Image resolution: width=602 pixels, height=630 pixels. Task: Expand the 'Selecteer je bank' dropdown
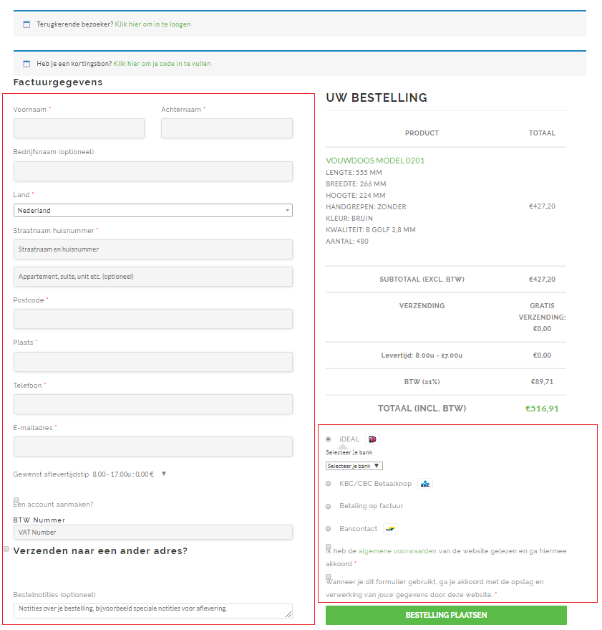[354, 466]
